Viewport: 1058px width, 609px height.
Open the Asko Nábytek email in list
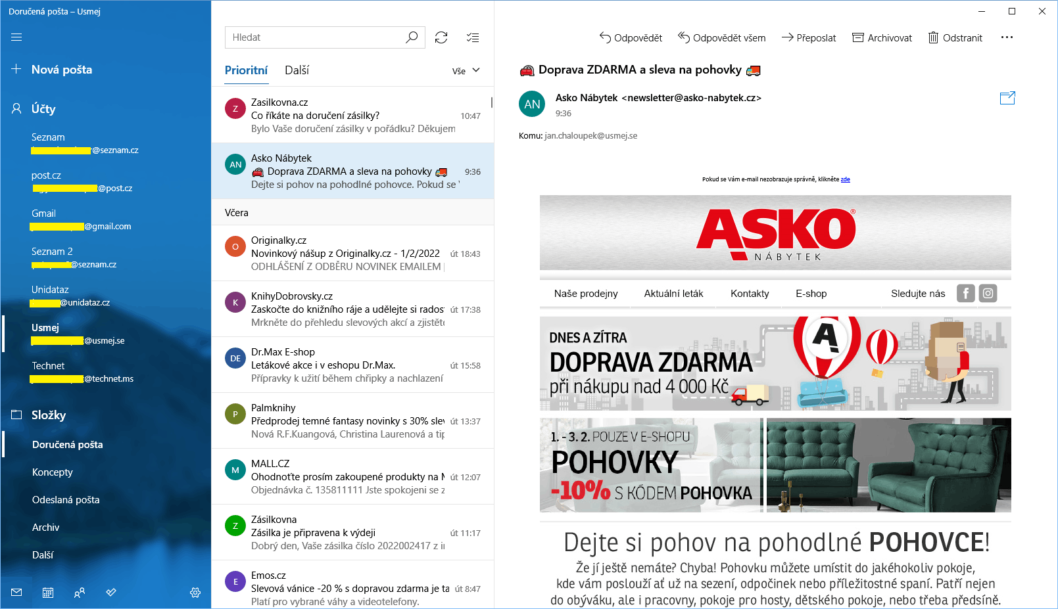click(352, 171)
